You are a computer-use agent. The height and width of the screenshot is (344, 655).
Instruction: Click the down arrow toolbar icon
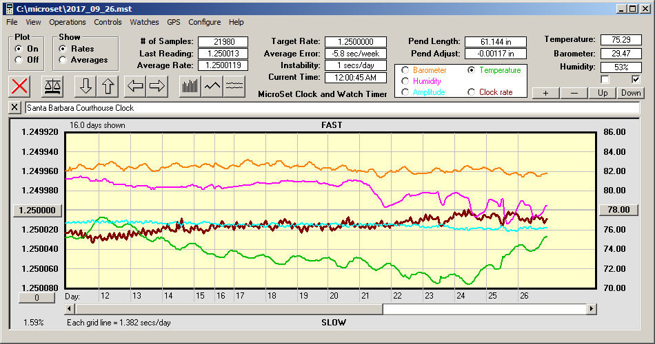coord(85,86)
